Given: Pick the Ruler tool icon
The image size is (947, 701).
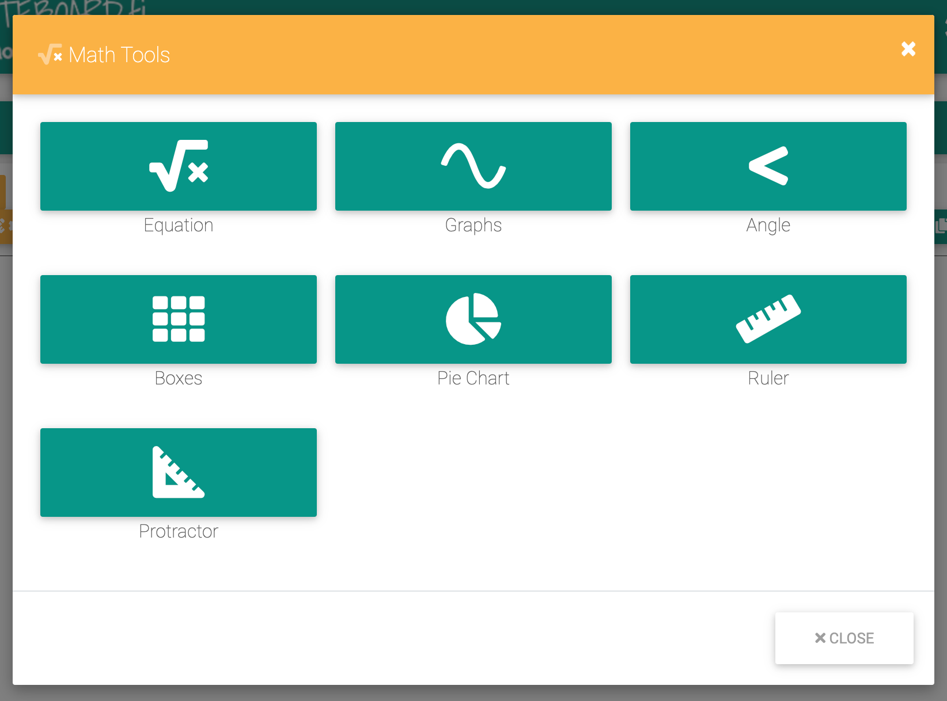Looking at the screenshot, I should 768,319.
